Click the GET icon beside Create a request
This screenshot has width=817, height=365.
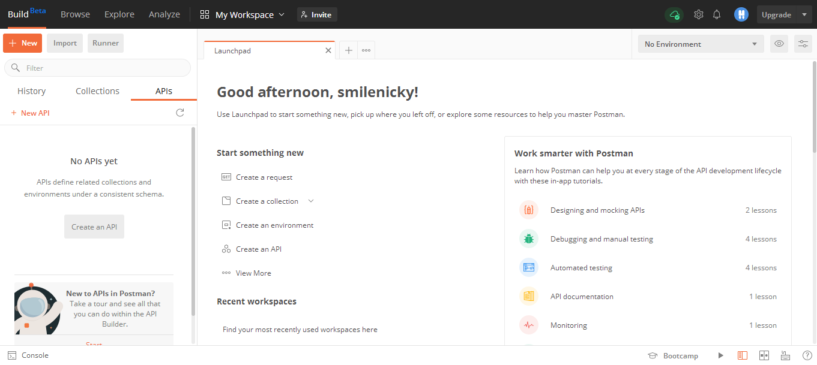(x=226, y=177)
